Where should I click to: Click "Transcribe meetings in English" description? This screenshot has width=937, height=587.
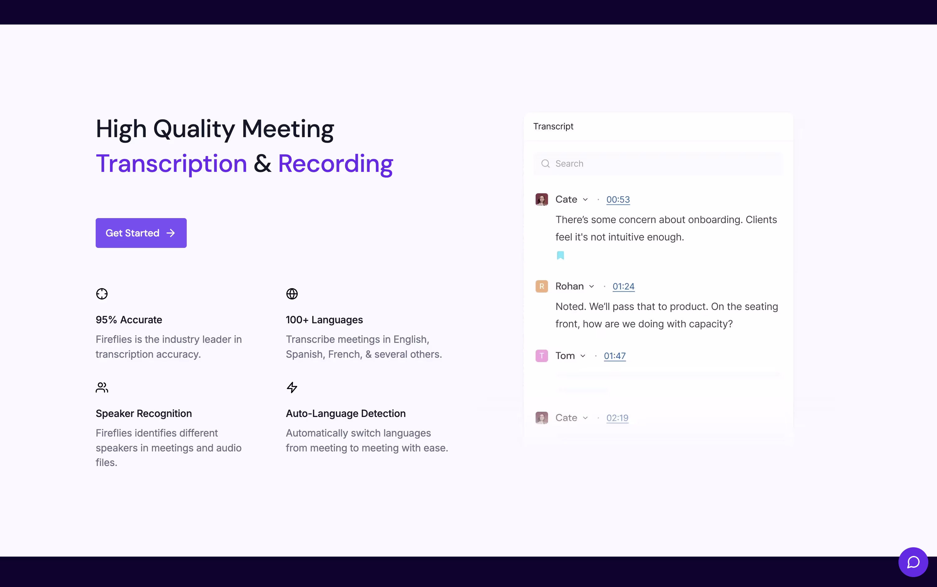pos(364,347)
